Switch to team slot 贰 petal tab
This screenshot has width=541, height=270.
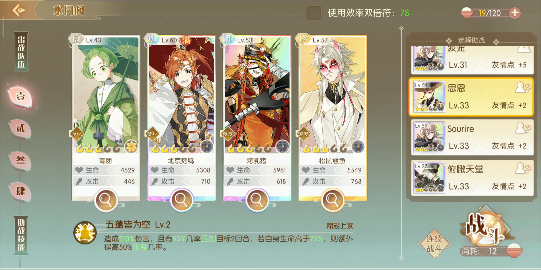(20, 128)
